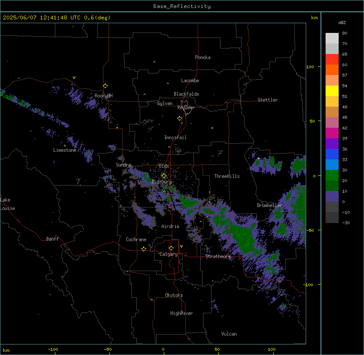The image size is (364, 355).
Task: Pick the white 70-80 dBZ legend swatch
Action: (x=332, y=38)
